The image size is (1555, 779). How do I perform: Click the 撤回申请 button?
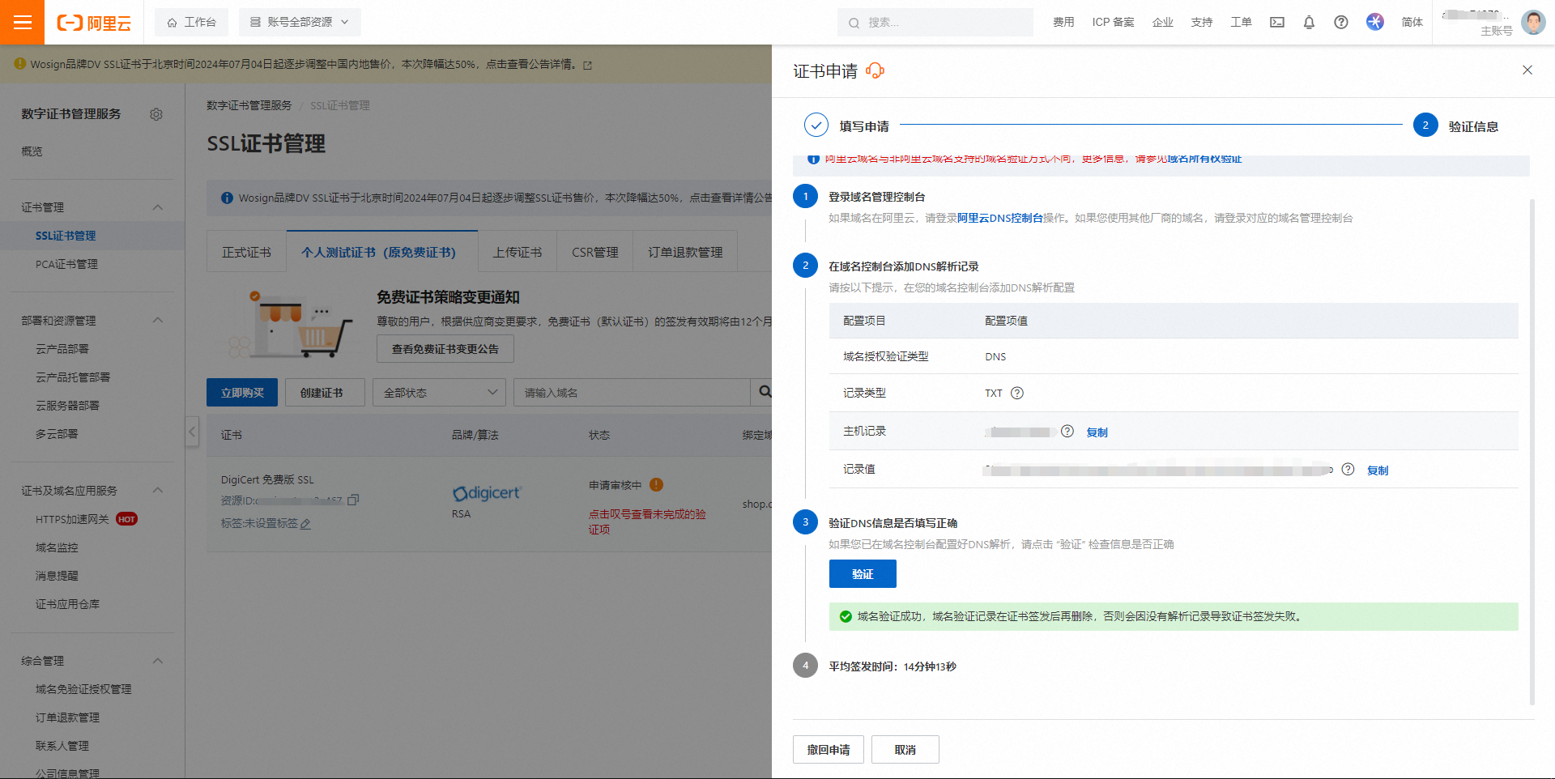829,750
